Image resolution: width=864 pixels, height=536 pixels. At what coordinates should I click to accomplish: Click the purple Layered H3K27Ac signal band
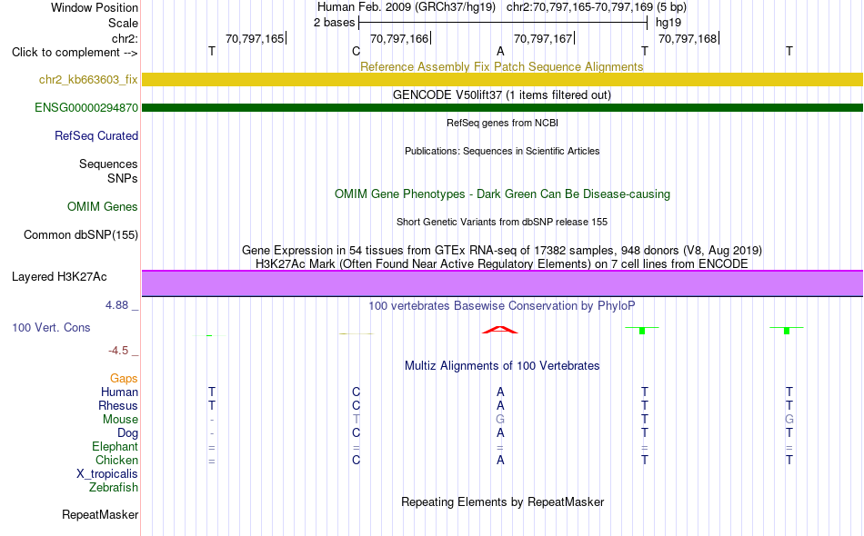tap(502, 283)
